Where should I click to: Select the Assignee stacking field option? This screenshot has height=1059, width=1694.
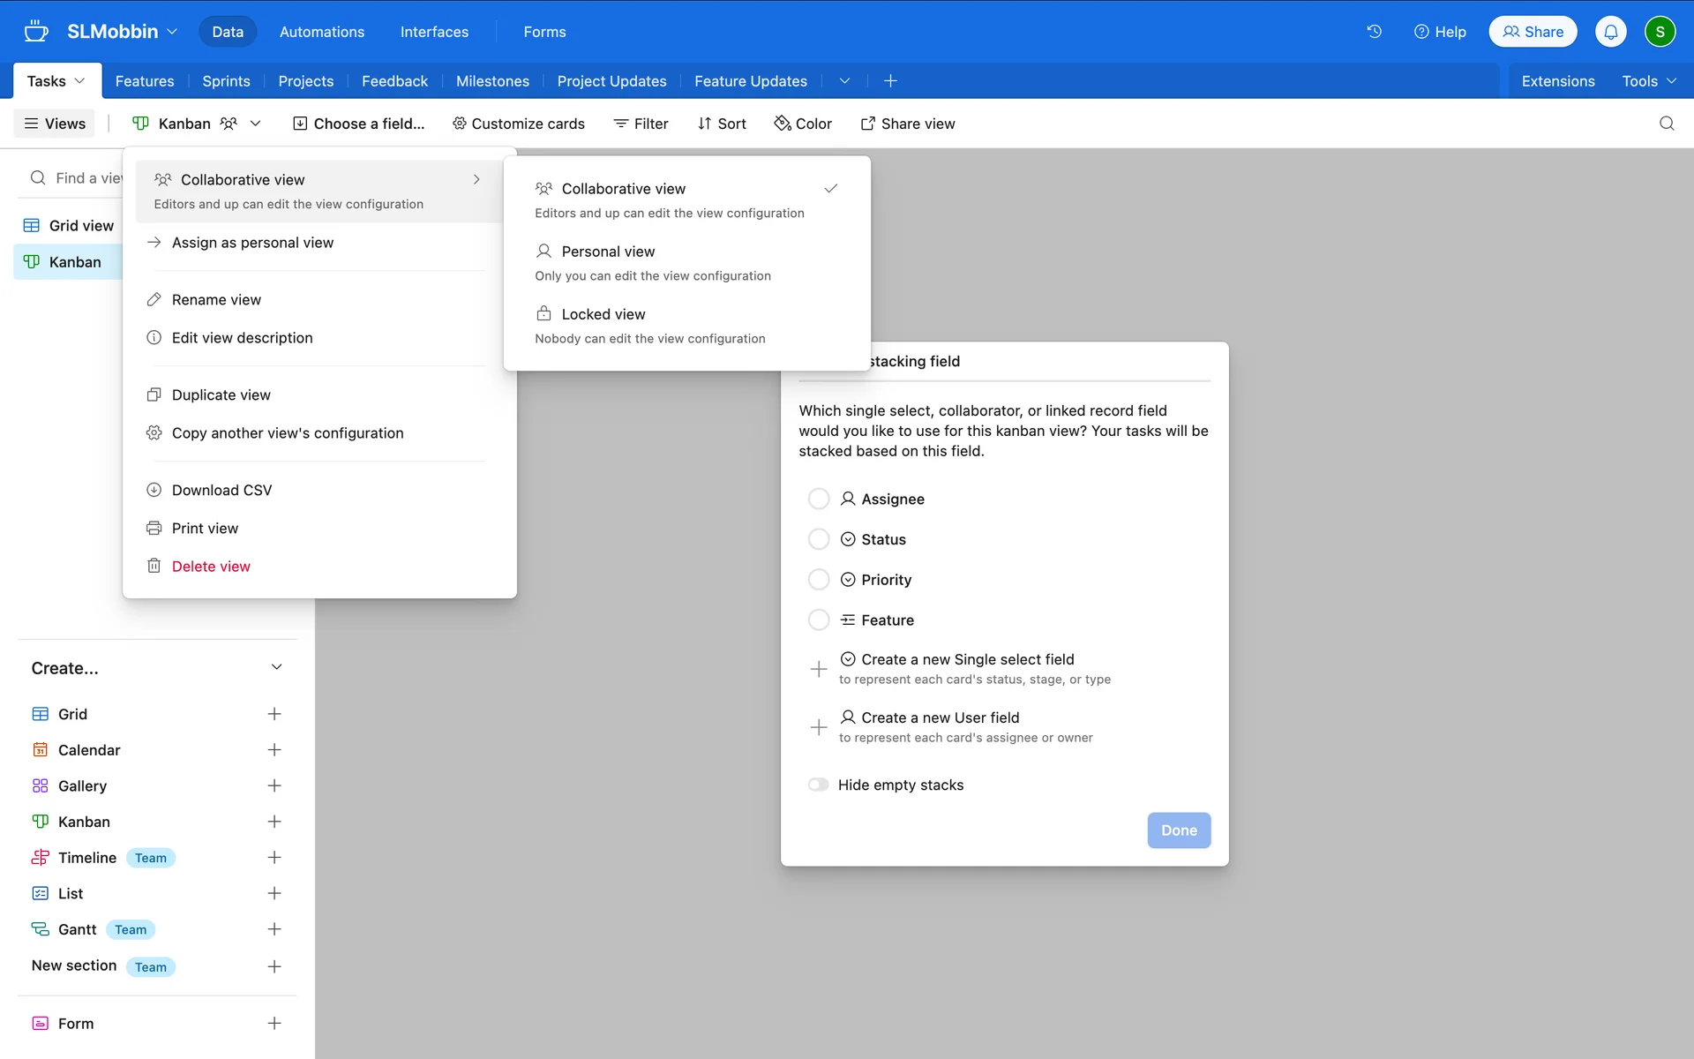point(819,499)
